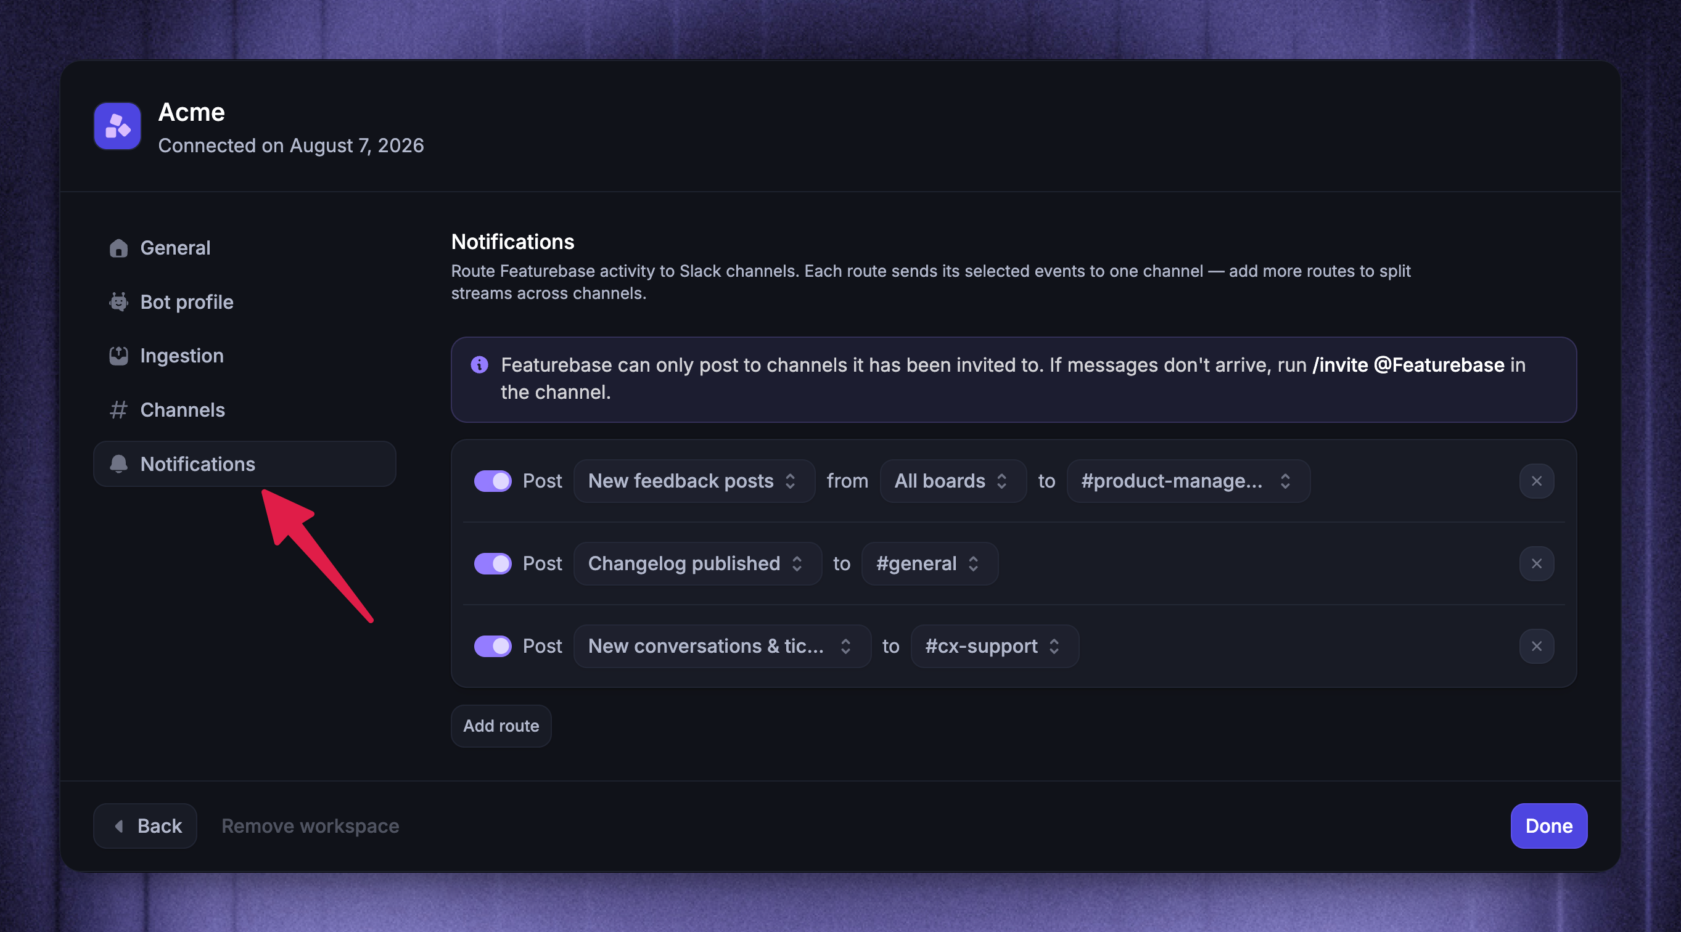
Task: Click the 'Post' label in the Changelog route
Action: 542,563
